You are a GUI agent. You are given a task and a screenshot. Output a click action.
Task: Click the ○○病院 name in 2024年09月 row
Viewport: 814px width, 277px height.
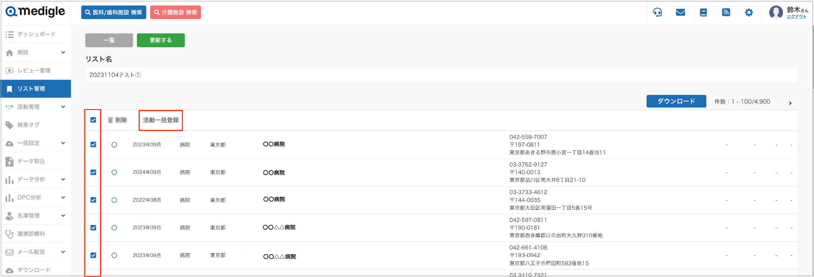(274, 173)
